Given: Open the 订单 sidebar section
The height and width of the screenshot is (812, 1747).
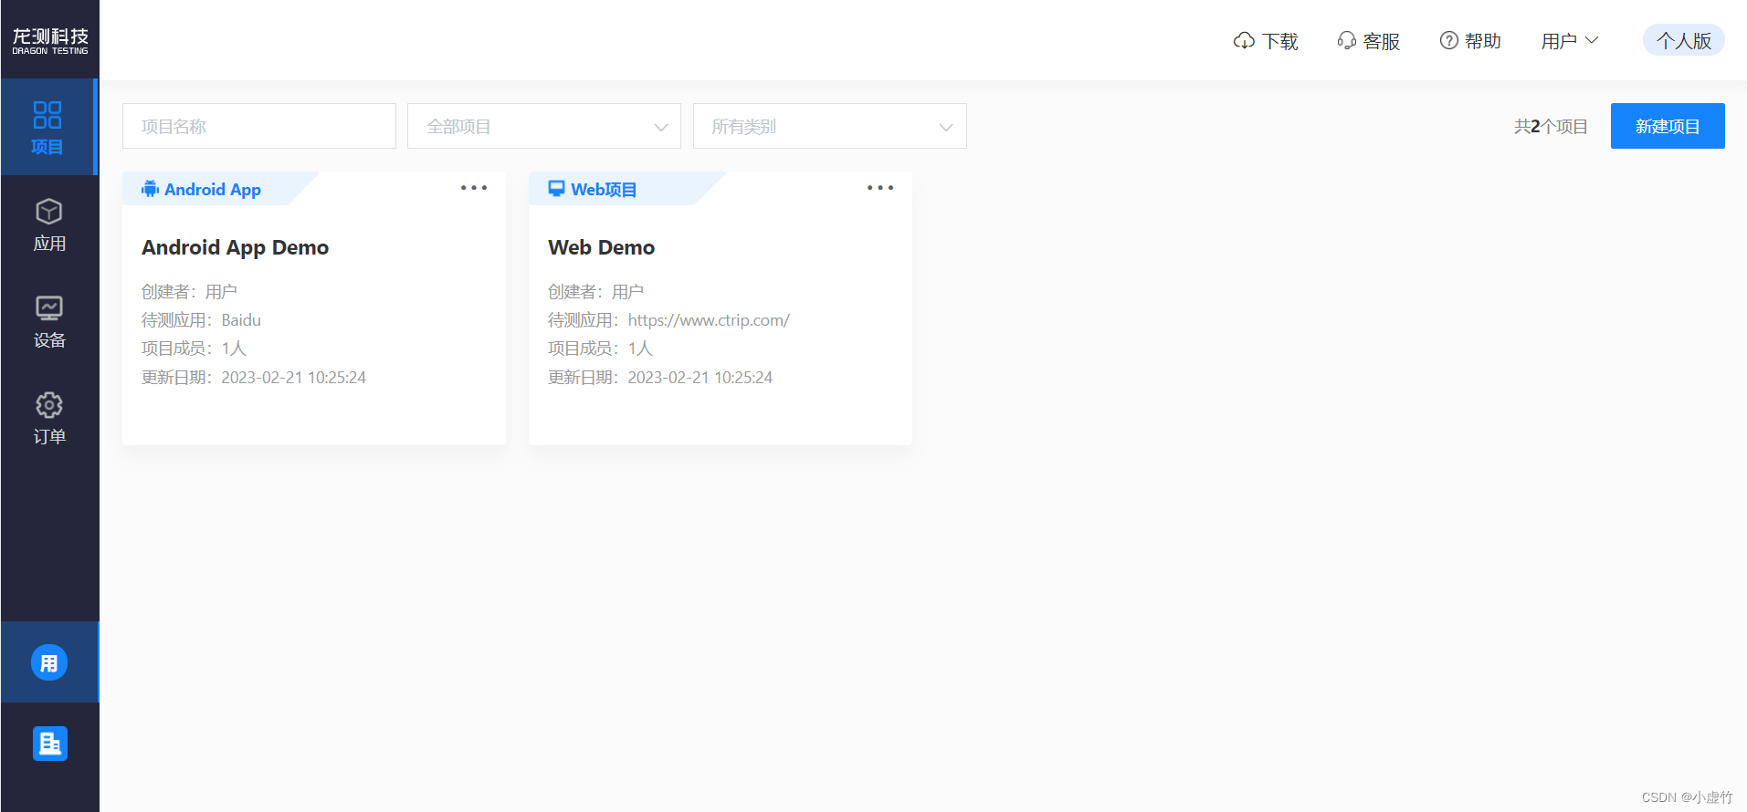Looking at the screenshot, I should click(x=49, y=418).
